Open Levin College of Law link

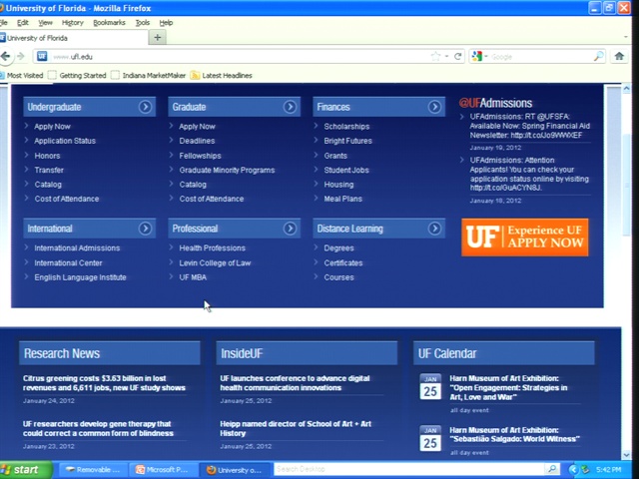click(x=215, y=263)
